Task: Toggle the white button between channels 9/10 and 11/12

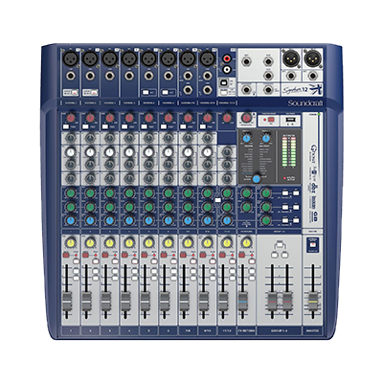Action: point(217,200)
